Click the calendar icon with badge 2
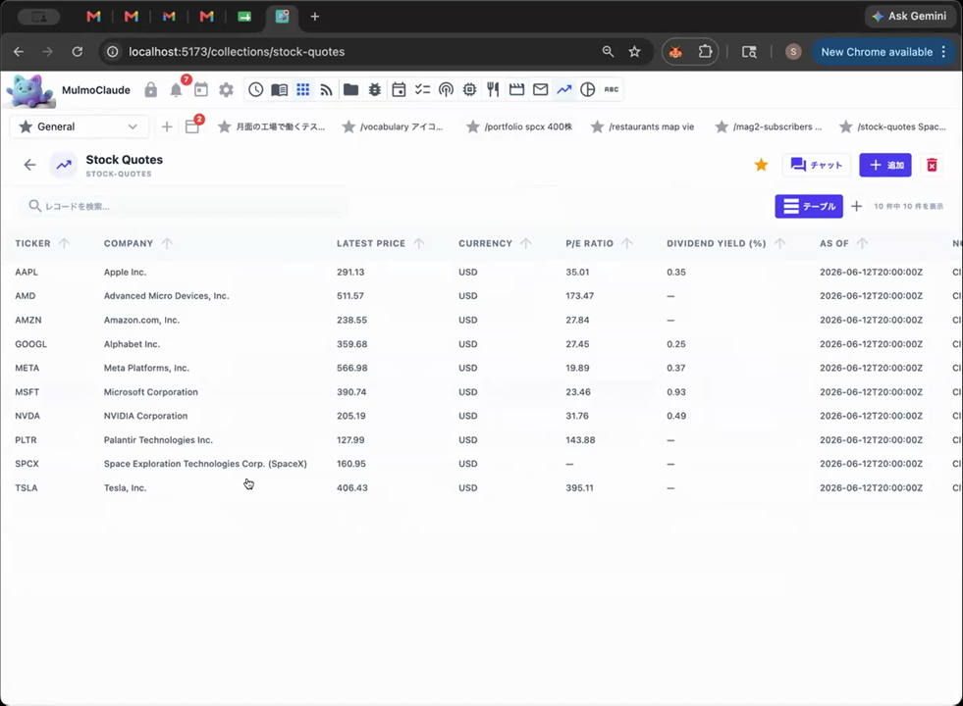 coord(192,126)
